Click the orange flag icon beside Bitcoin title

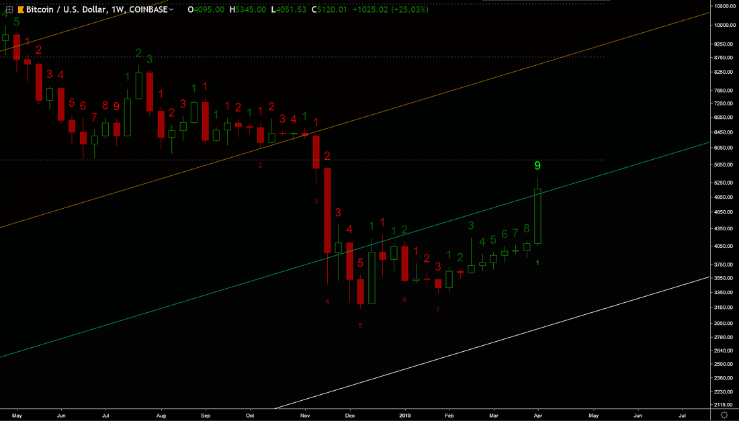pyautogui.click(x=20, y=9)
